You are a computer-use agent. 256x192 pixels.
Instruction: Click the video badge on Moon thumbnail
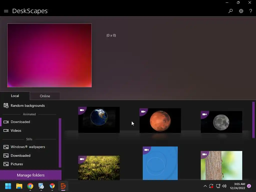point(204,114)
